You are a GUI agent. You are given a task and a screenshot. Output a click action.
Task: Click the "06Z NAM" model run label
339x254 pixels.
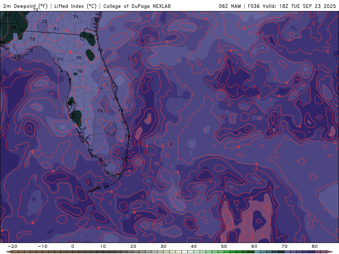pyautogui.click(x=230, y=6)
